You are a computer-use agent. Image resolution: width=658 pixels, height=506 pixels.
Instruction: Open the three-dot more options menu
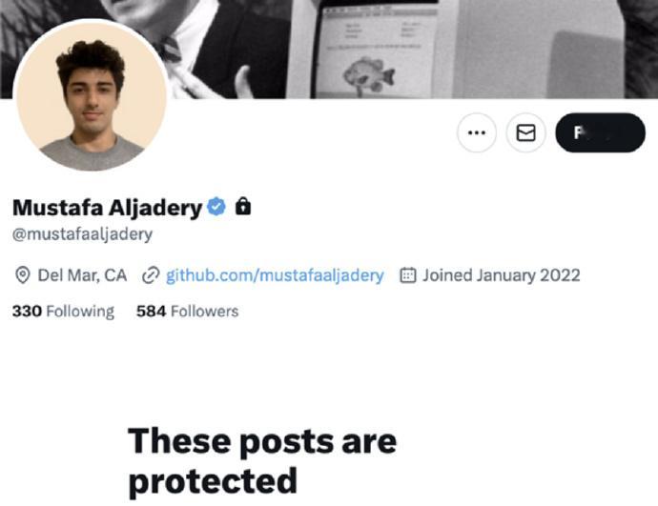click(476, 132)
